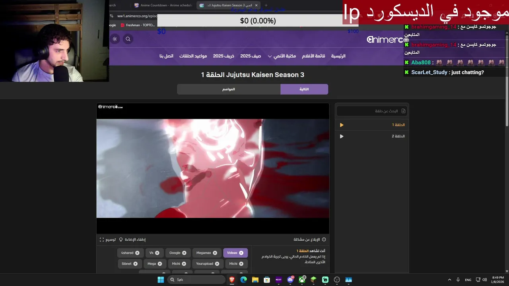Open the Windows Start menu
509x286 pixels.
click(161, 280)
